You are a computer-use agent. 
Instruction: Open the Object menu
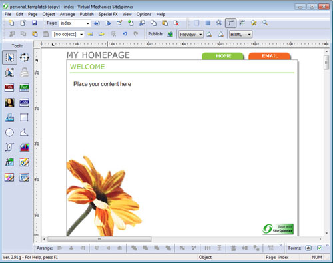49,14
